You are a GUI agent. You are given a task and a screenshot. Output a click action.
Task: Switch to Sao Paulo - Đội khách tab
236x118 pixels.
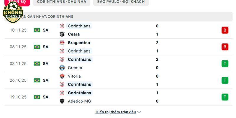tap(121, 2)
